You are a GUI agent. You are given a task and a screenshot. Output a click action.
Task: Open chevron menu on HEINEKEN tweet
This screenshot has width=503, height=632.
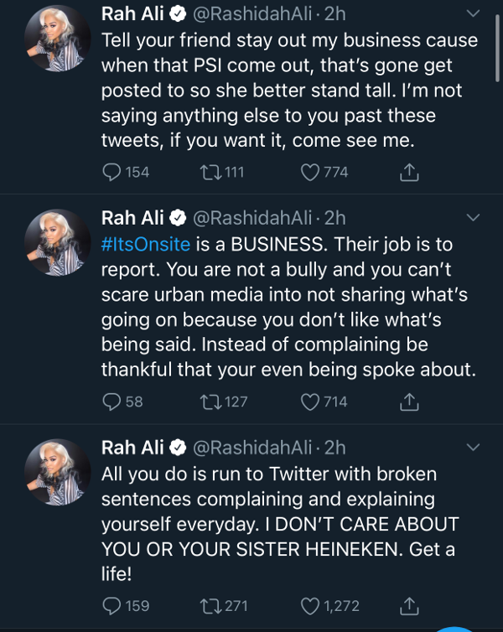click(x=474, y=448)
